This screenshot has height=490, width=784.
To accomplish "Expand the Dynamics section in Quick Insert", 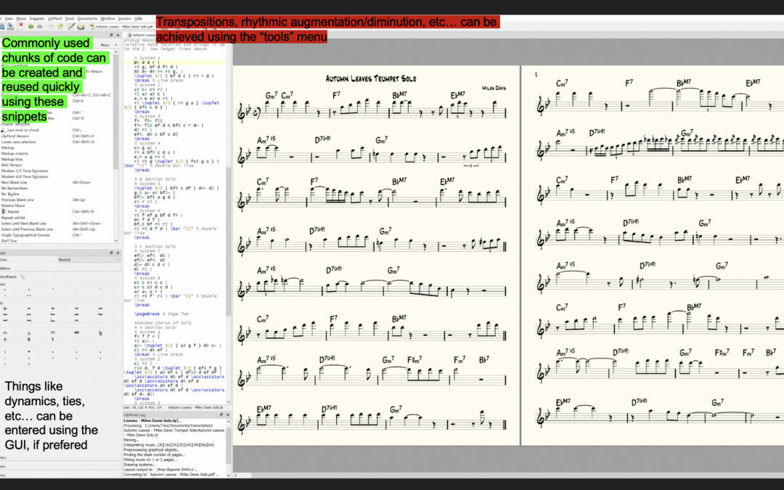I will coord(60,457).
